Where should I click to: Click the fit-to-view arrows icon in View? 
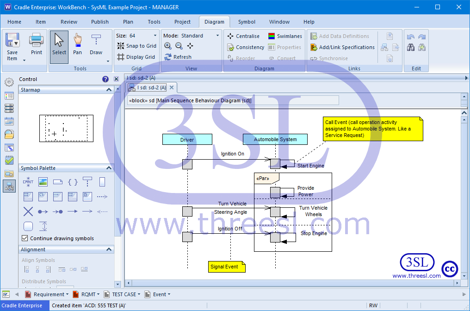point(190,46)
